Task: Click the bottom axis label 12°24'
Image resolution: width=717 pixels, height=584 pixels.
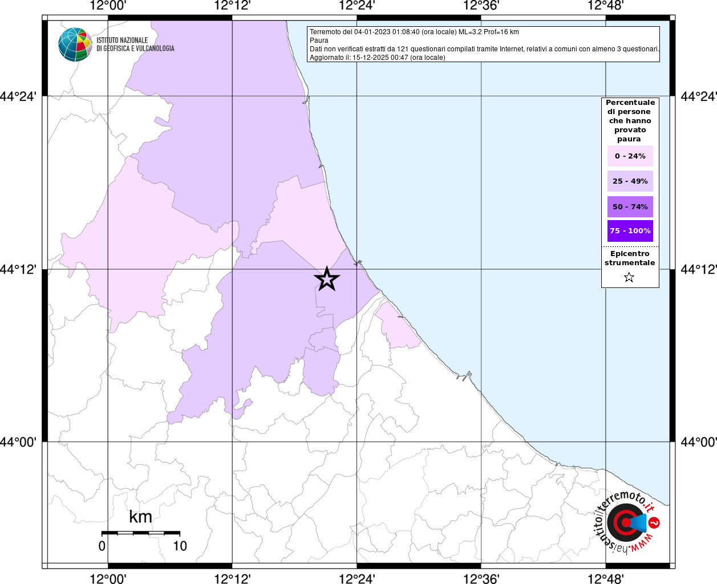Action: (x=357, y=578)
